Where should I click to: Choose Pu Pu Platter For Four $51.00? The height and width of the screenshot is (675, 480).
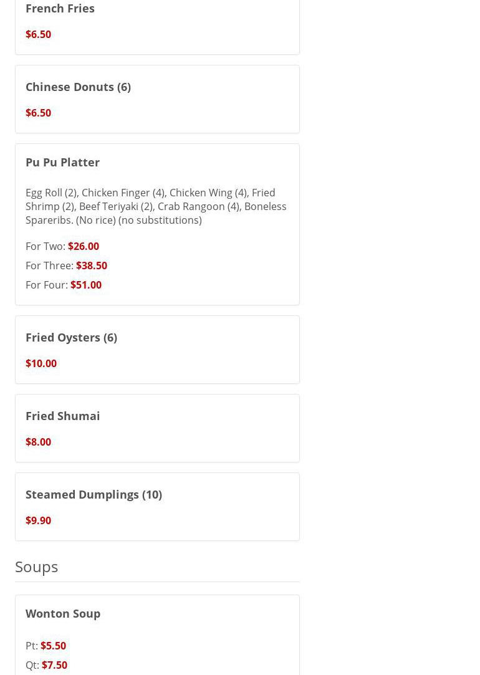(85, 285)
